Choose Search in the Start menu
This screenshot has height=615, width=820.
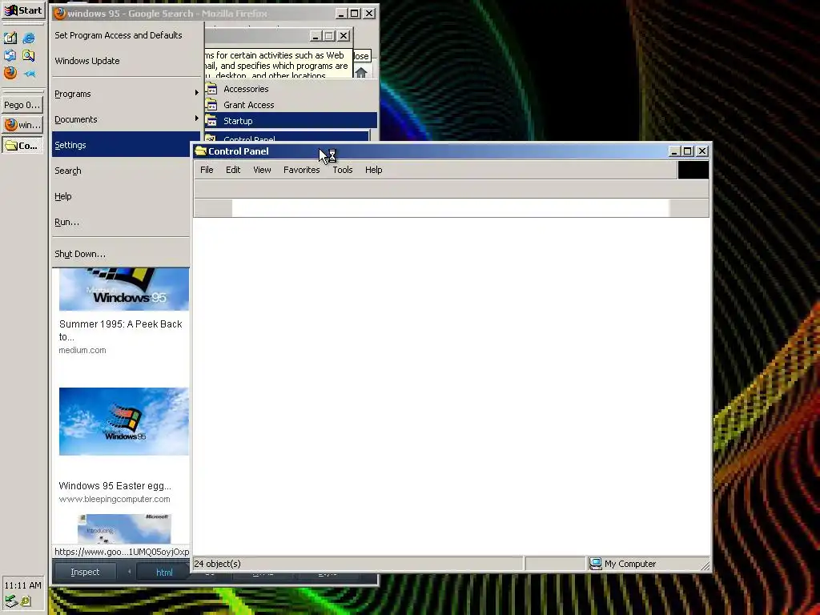122,171
